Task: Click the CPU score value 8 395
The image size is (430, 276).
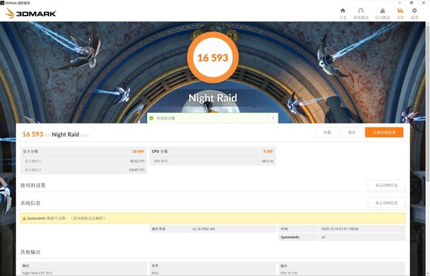Action: [268, 151]
